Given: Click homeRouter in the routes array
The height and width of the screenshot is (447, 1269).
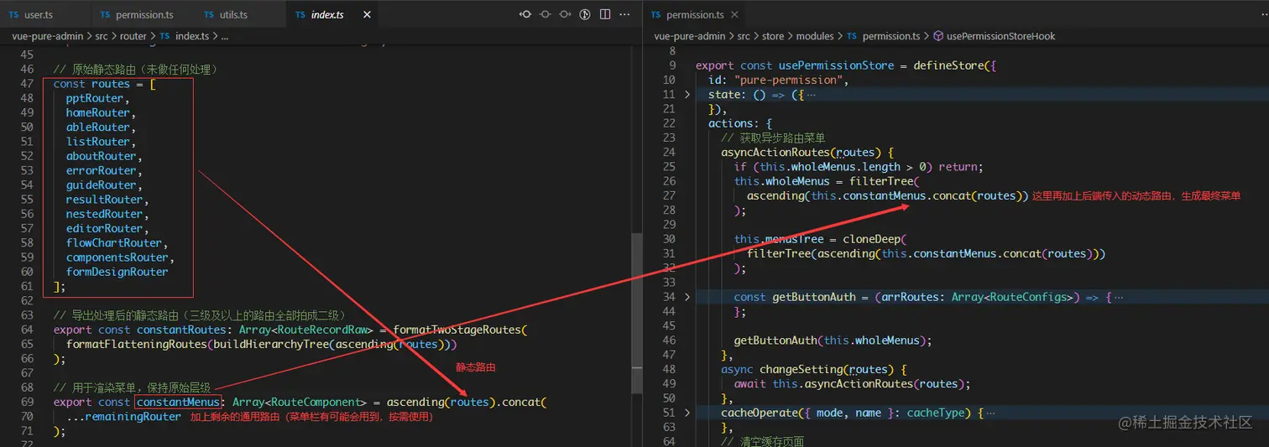Looking at the screenshot, I should coord(97,112).
